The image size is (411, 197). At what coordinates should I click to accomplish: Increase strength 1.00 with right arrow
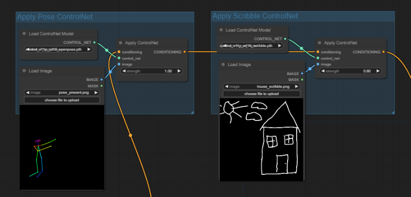pos(179,71)
